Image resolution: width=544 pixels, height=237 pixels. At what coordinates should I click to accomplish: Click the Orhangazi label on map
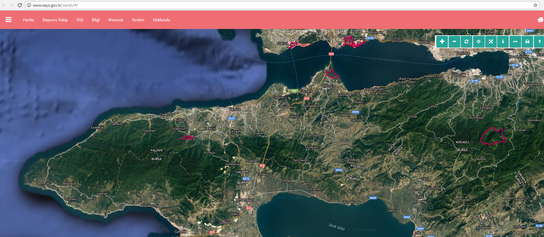[245, 200]
